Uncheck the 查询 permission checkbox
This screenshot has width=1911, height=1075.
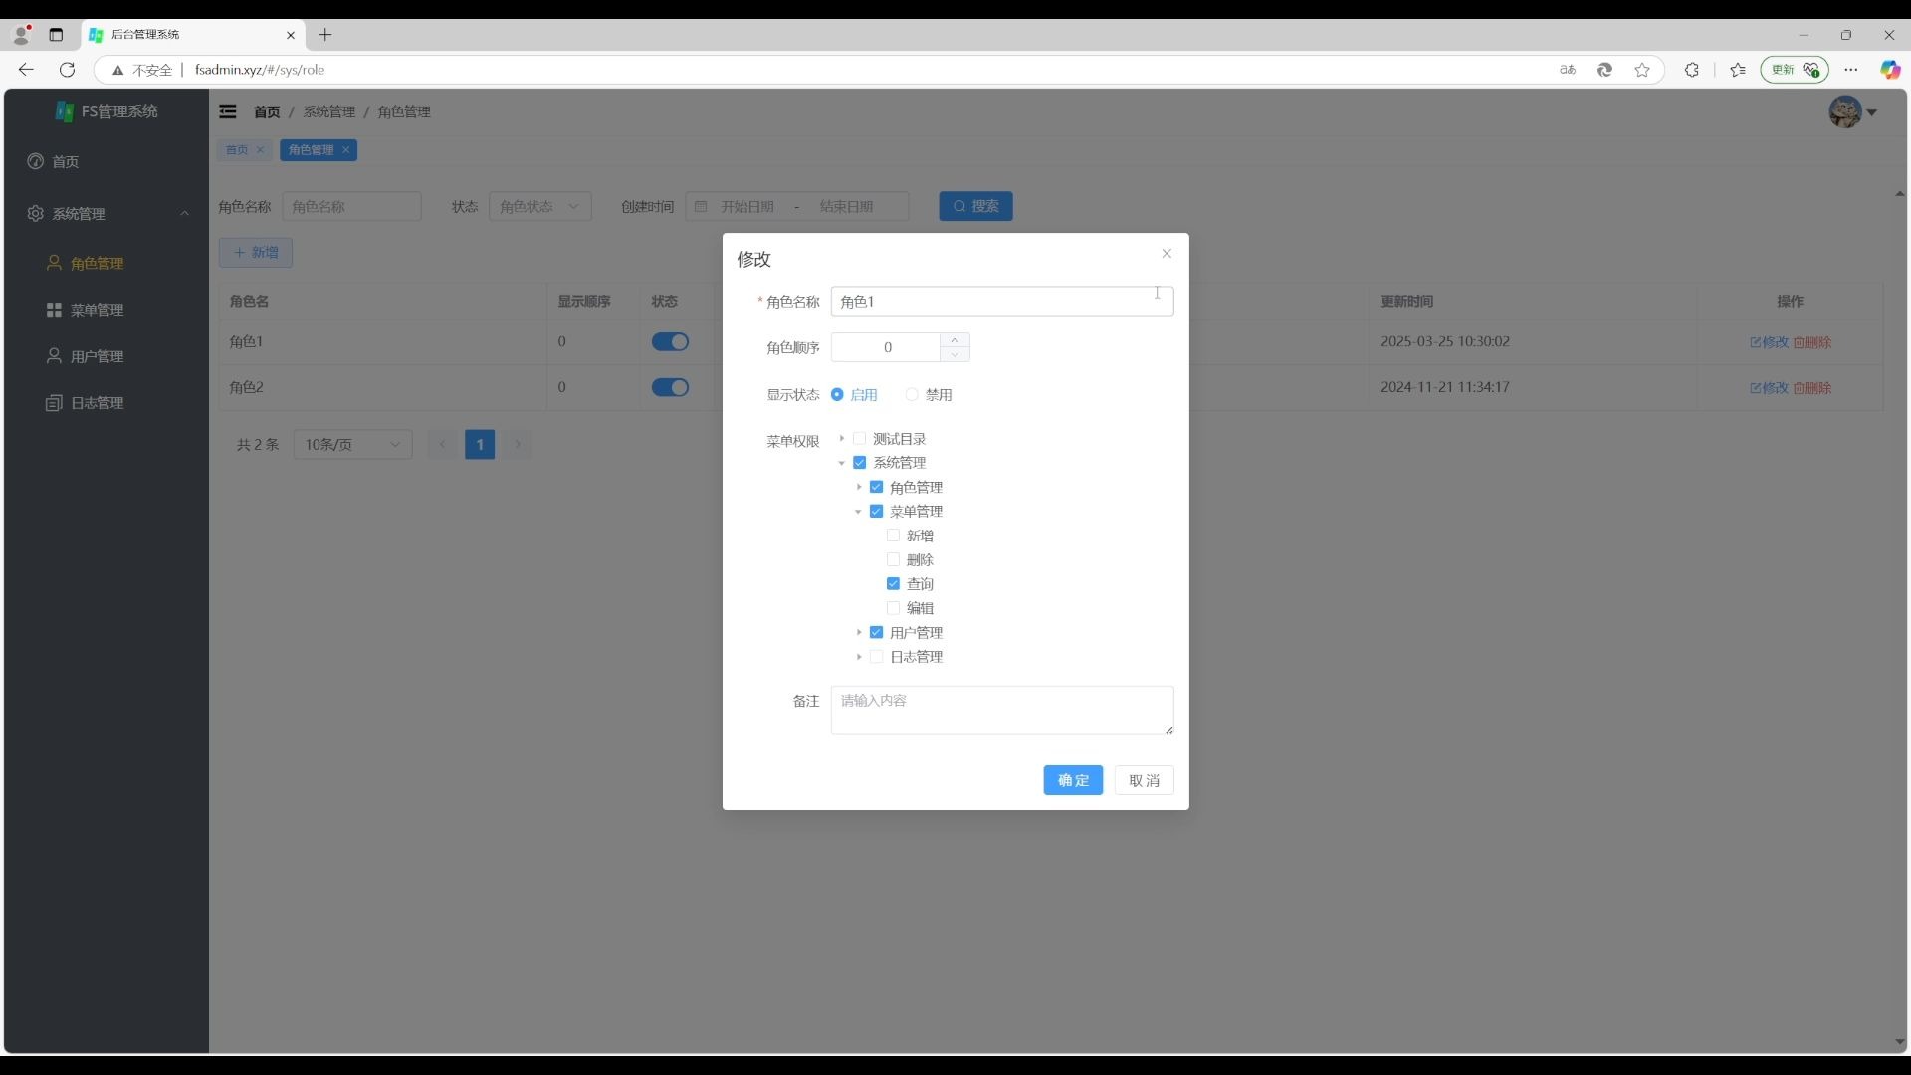coord(893,584)
